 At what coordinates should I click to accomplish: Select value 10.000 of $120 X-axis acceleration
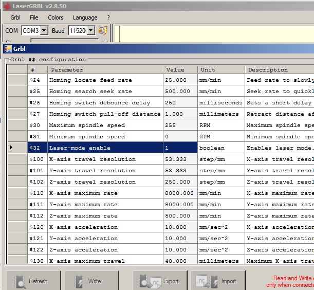[180, 227]
